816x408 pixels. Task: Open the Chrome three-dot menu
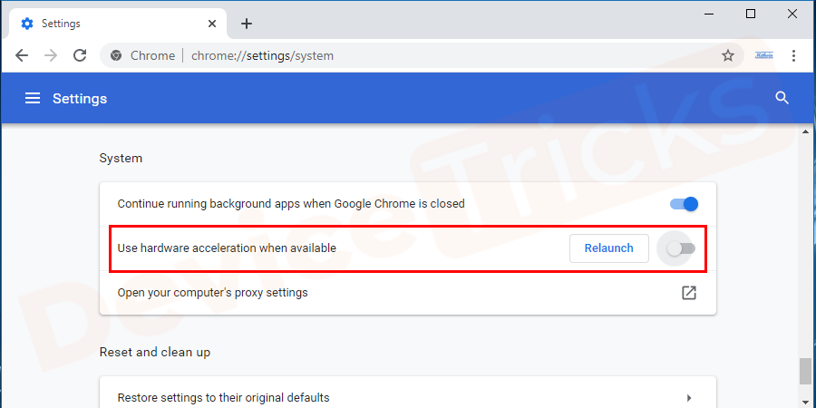pyautogui.click(x=794, y=55)
